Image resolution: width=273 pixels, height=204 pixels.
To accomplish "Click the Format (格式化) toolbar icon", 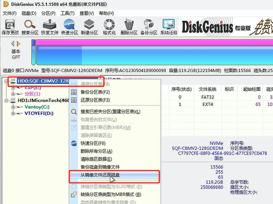I will tap(109, 27).
